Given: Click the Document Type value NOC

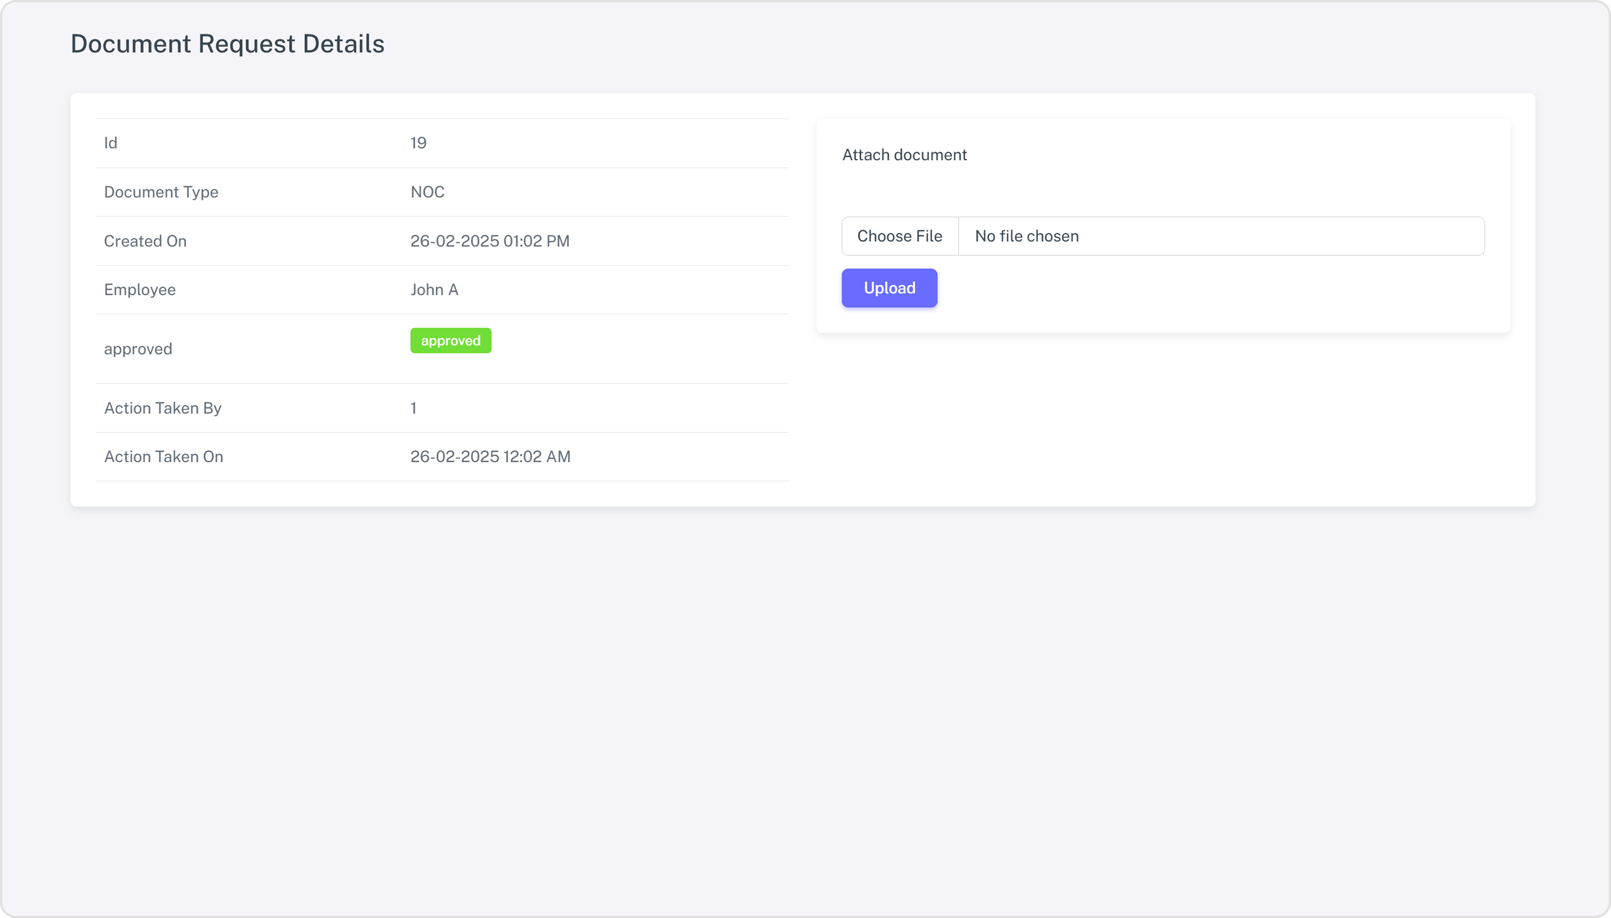Looking at the screenshot, I should [x=427, y=192].
